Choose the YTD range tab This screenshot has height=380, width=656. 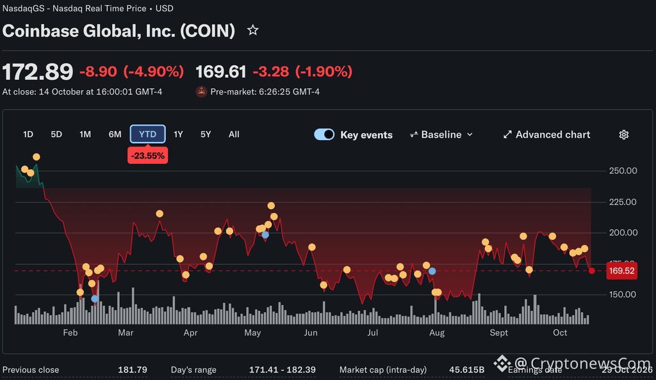point(148,134)
